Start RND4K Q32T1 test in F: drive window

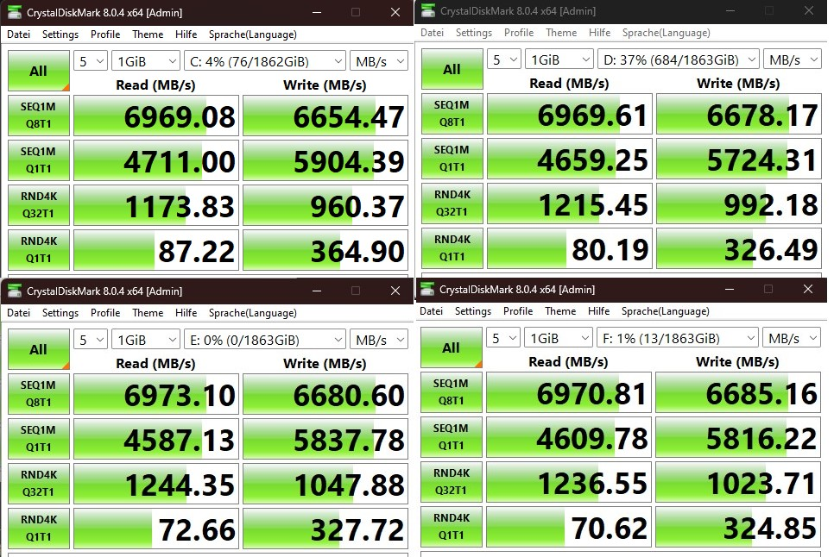pyautogui.click(x=451, y=482)
